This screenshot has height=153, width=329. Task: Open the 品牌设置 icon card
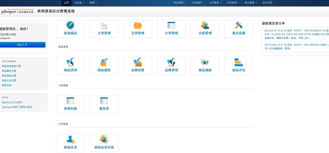(138, 66)
